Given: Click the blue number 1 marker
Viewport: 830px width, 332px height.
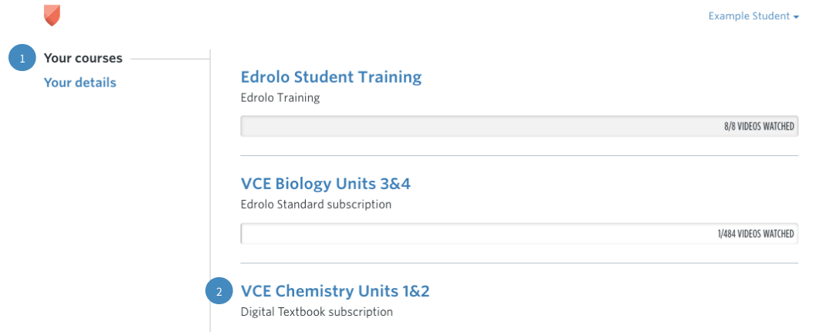Looking at the screenshot, I should click(x=22, y=58).
